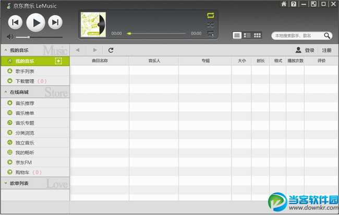Image resolution: width=339 pixels, height=215 pixels.
Task: Switch to detailed list view
Action: click(x=247, y=35)
